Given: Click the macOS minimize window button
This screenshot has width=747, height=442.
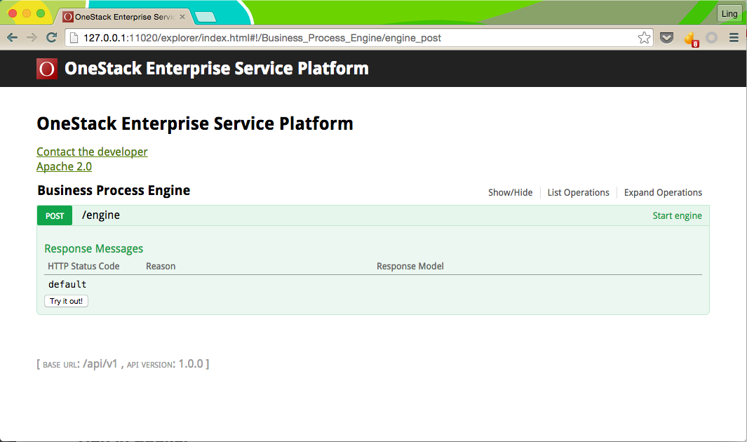Looking at the screenshot, I should click(x=27, y=13).
